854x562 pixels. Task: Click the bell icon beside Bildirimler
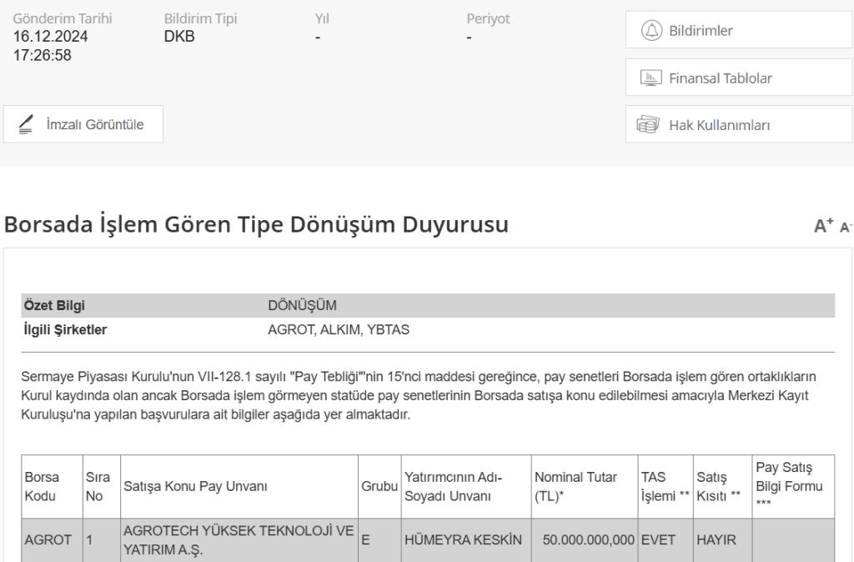pyautogui.click(x=651, y=31)
